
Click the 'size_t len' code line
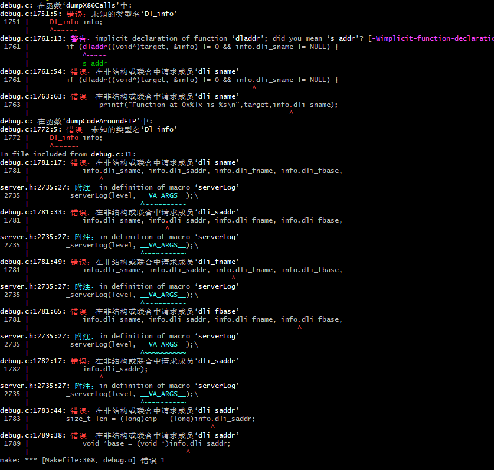pyautogui.click(x=161, y=419)
